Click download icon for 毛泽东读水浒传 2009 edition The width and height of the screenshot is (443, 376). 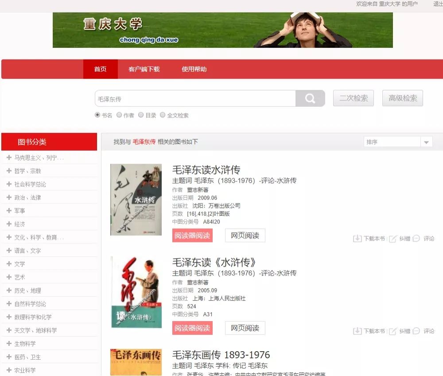click(x=358, y=239)
